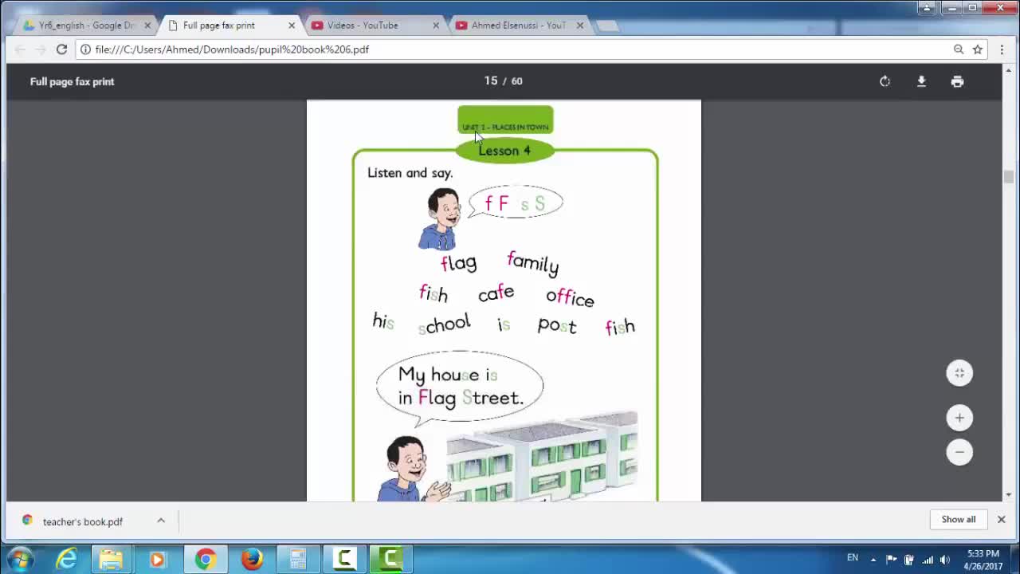Image resolution: width=1020 pixels, height=574 pixels.
Task: Download the PDF file
Action: pyautogui.click(x=921, y=81)
